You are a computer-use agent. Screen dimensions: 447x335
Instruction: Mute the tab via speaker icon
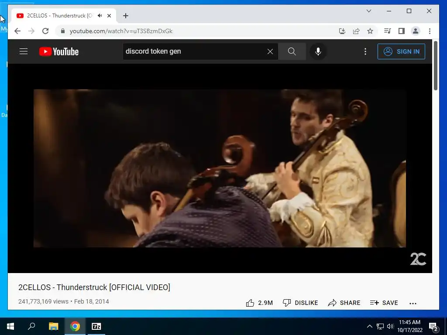100,16
